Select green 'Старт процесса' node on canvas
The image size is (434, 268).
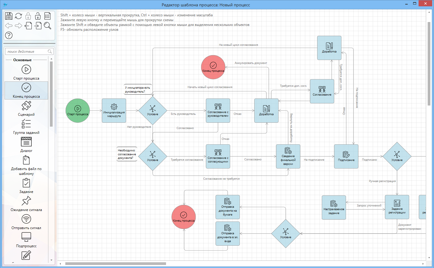click(78, 111)
